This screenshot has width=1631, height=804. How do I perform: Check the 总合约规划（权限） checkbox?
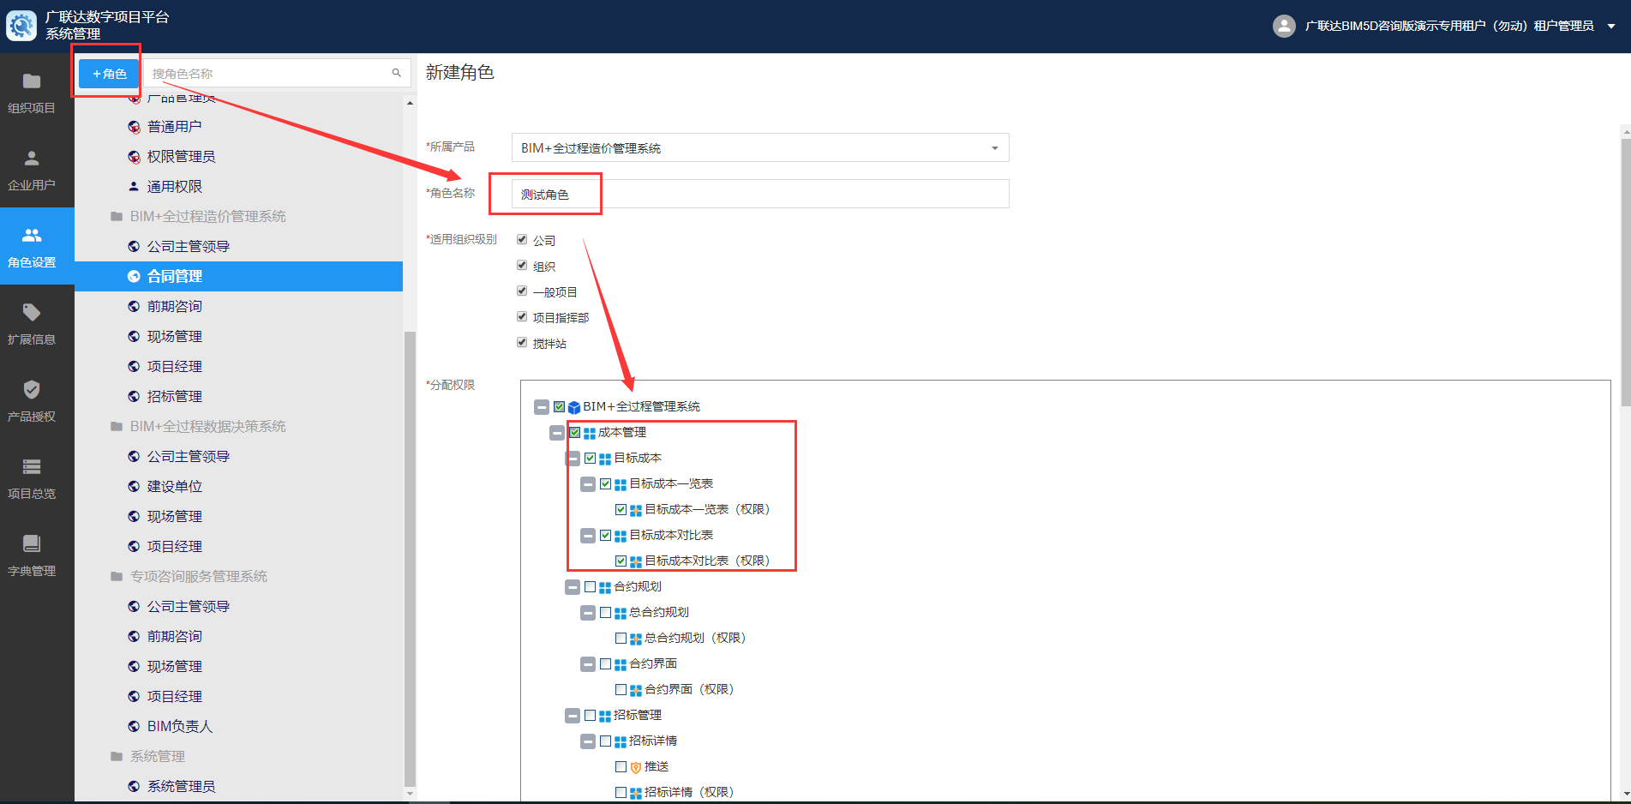click(621, 638)
